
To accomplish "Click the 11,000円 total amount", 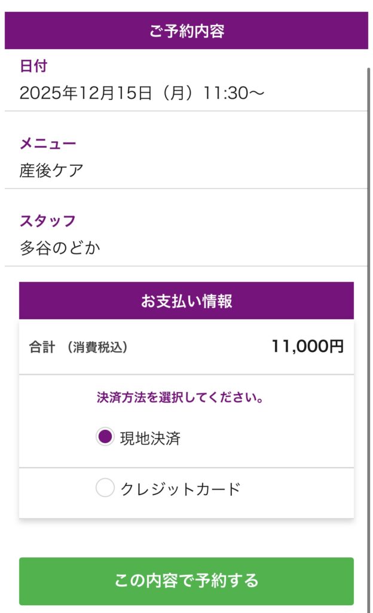I will 307,347.
